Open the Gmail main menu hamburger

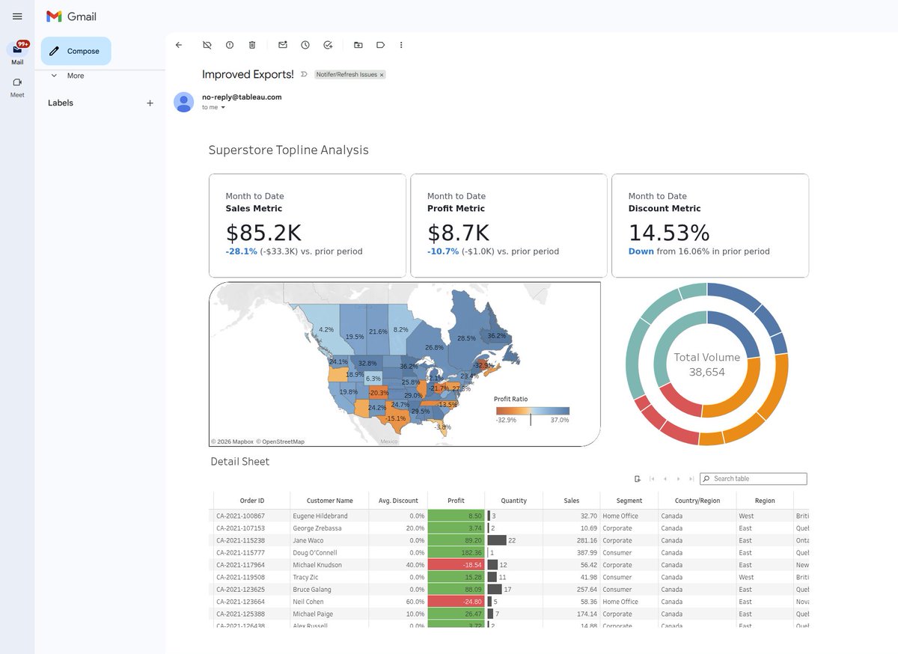tap(17, 16)
